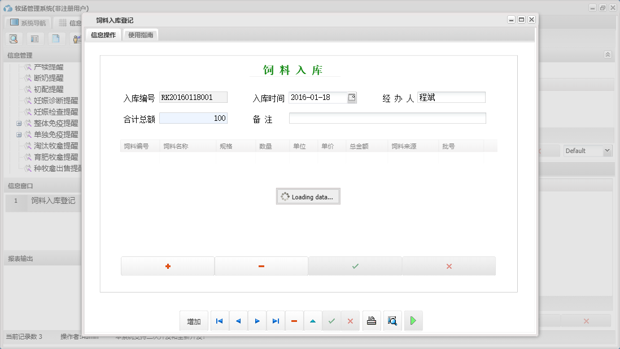Advance to the next record
Viewport: 620px width, 349px height.
[x=257, y=321]
